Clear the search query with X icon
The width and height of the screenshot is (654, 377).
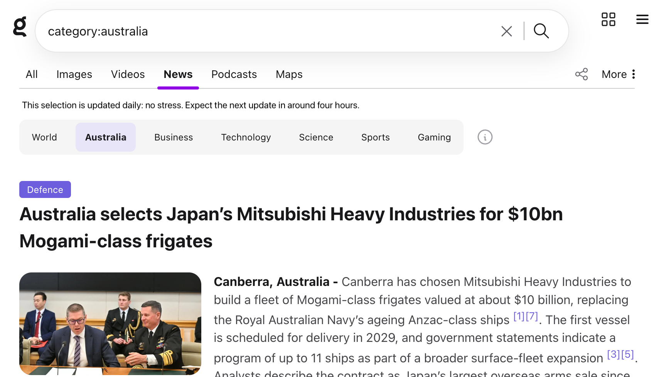pos(506,31)
